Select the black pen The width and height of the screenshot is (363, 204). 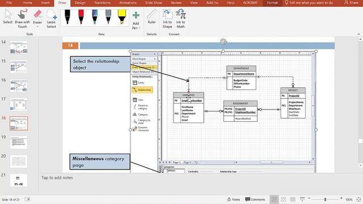click(67, 17)
